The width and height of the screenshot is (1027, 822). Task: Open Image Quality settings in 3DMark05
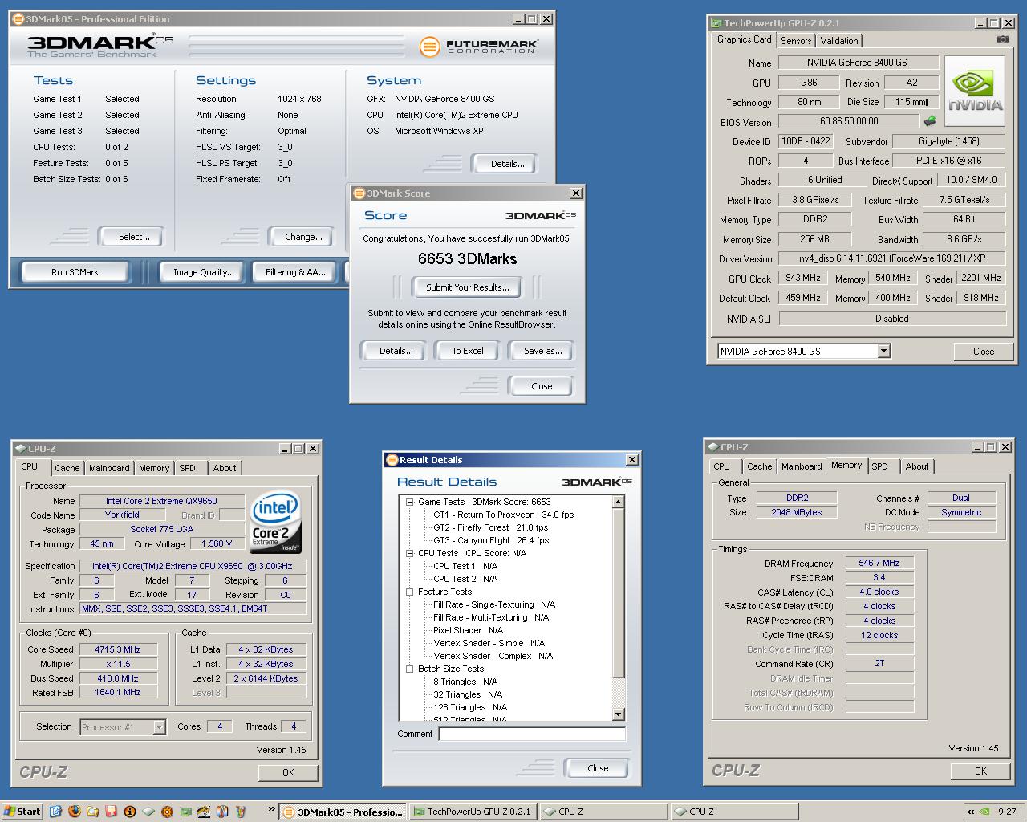204,272
